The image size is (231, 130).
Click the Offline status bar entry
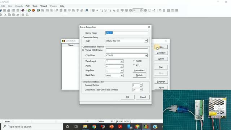[101, 121]
